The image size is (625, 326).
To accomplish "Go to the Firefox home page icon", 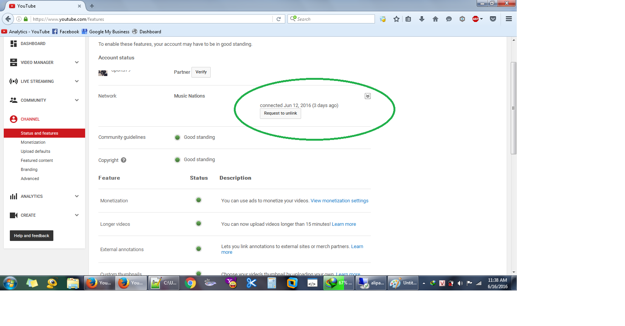I will point(435,19).
